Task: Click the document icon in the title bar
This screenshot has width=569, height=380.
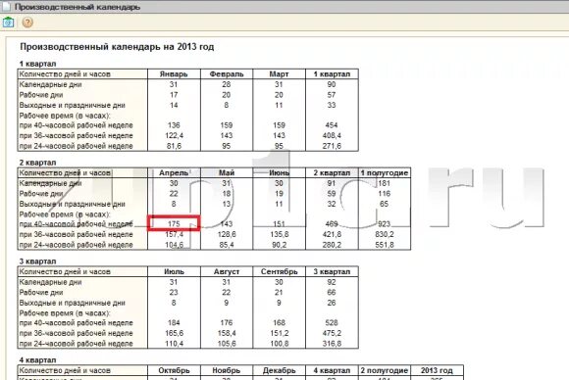Action: [x=6, y=7]
